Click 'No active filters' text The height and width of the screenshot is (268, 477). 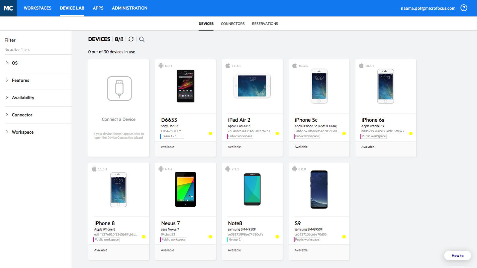(x=17, y=50)
